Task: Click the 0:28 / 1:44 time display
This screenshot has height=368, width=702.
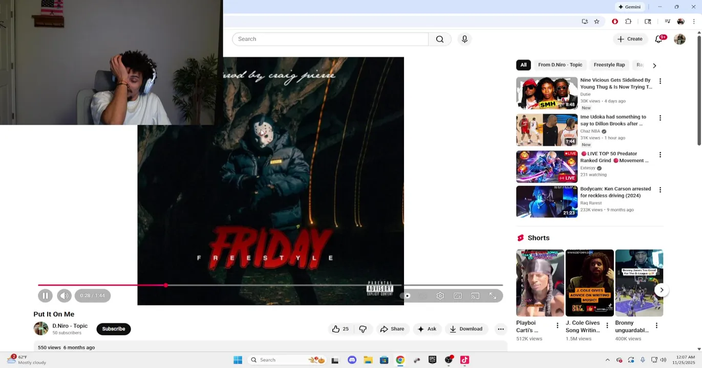Action: (92, 295)
